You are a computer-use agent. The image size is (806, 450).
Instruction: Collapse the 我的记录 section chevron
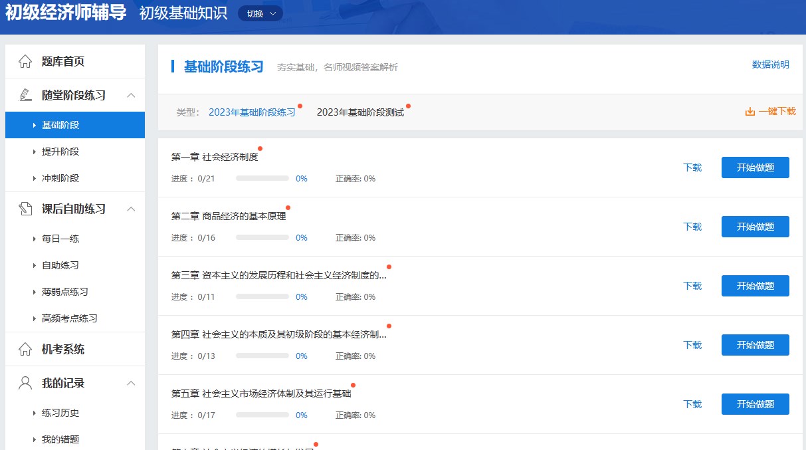(131, 383)
